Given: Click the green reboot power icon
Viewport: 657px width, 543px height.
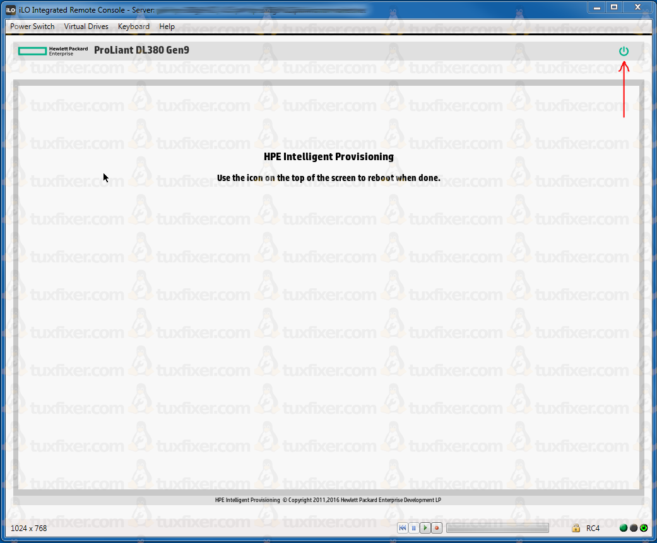Looking at the screenshot, I should point(624,51).
